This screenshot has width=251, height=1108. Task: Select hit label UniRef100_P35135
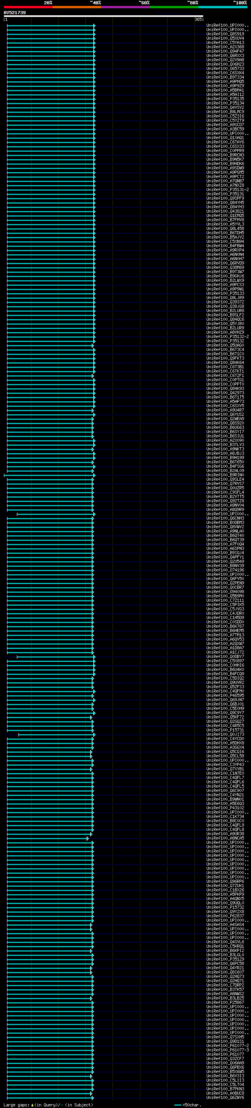coord(225,99)
